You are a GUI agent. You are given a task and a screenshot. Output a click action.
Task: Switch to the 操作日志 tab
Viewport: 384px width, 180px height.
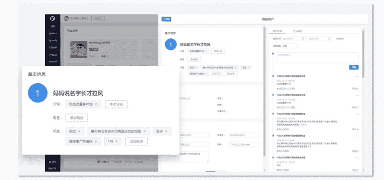(x=277, y=31)
